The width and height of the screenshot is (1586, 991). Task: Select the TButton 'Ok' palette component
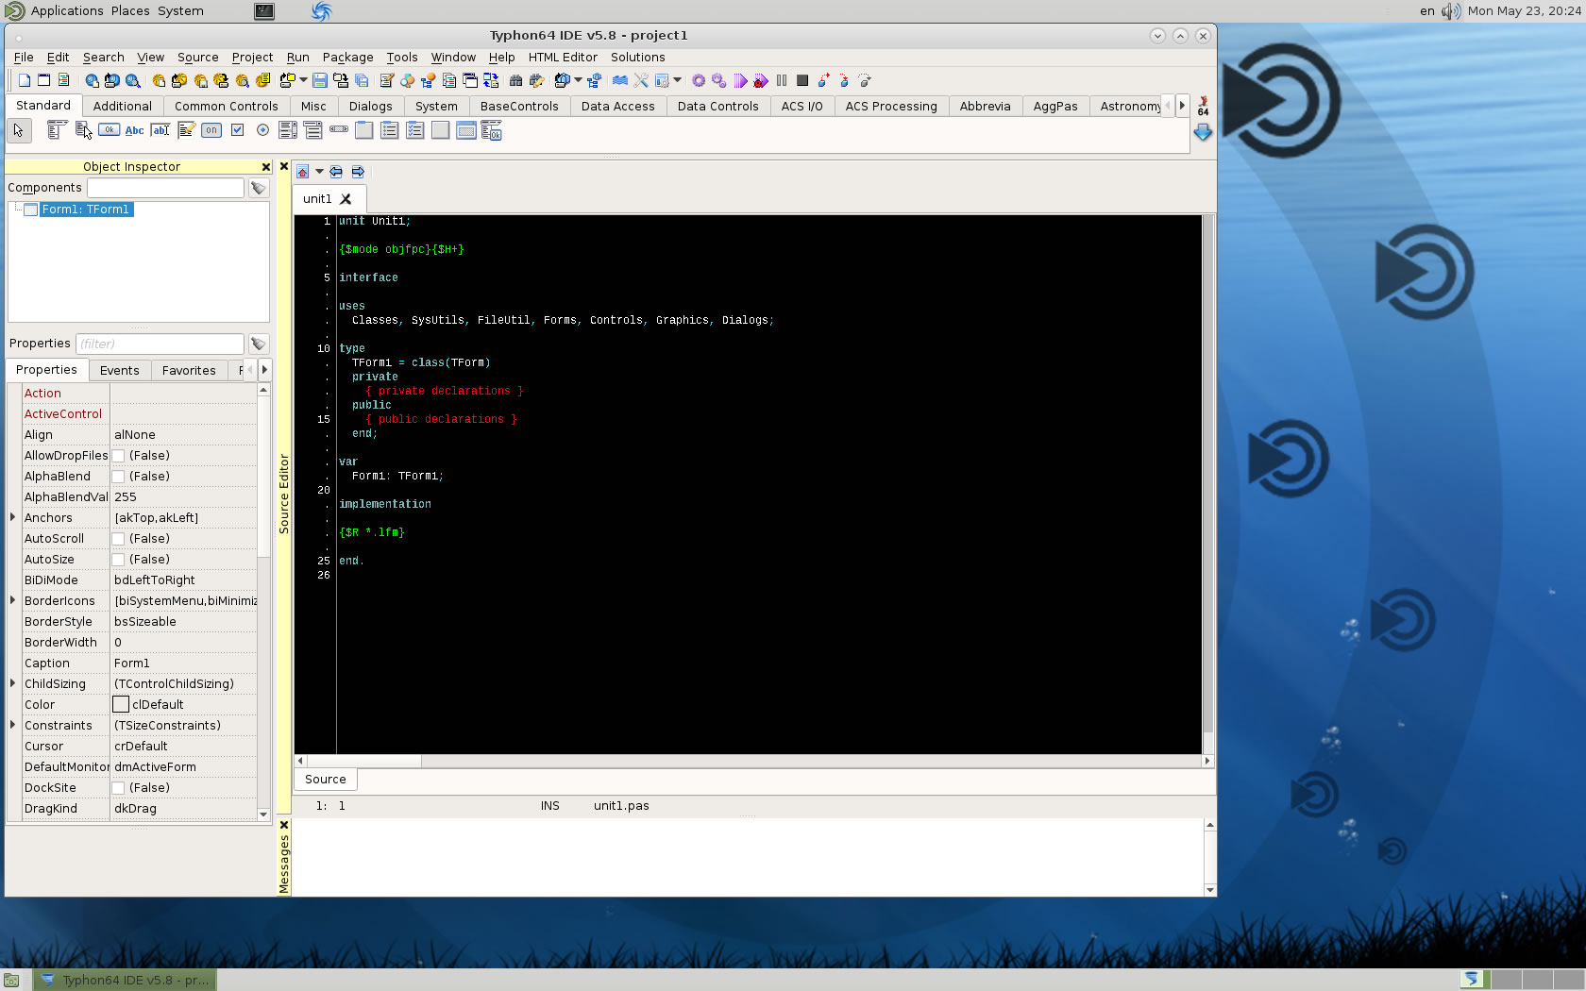109,130
